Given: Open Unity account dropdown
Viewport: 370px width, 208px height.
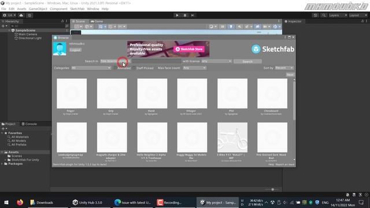Looking at the screenshot, I should pos(9,16).
